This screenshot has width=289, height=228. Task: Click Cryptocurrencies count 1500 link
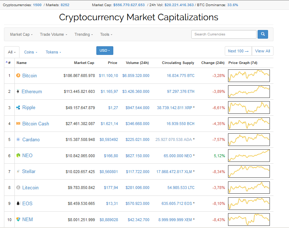37,5
